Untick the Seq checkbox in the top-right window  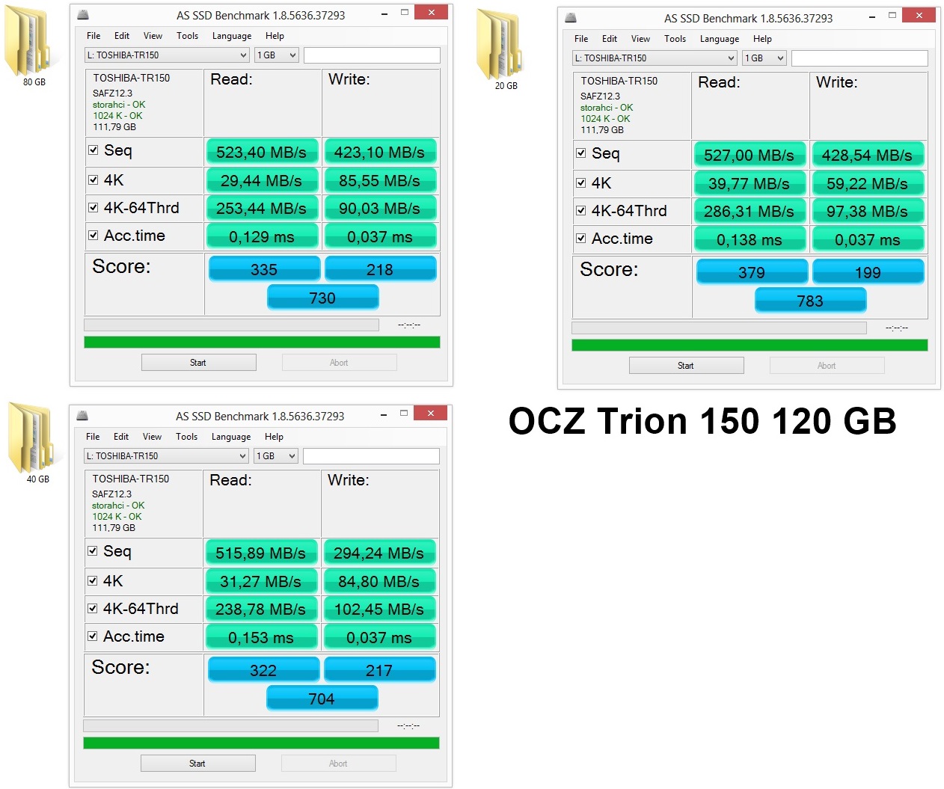pyautogui.click(x=581, y=153)
